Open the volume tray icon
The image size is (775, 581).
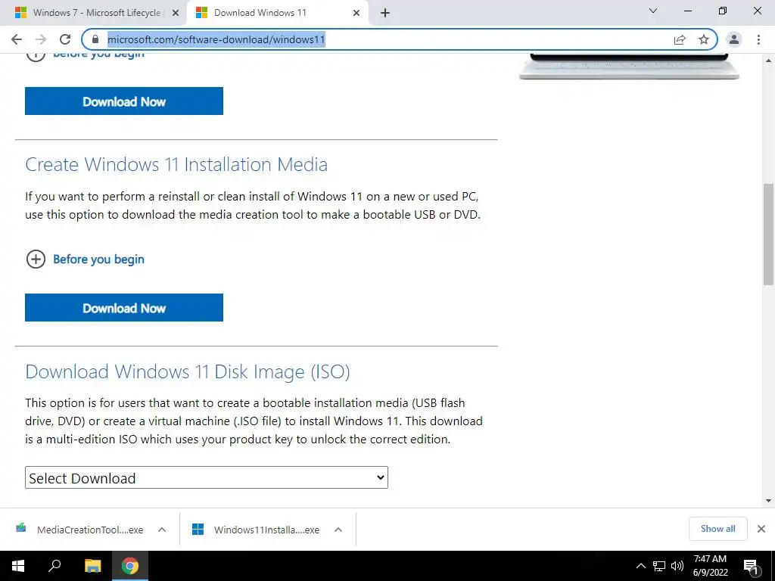click(x=677, y=566)
